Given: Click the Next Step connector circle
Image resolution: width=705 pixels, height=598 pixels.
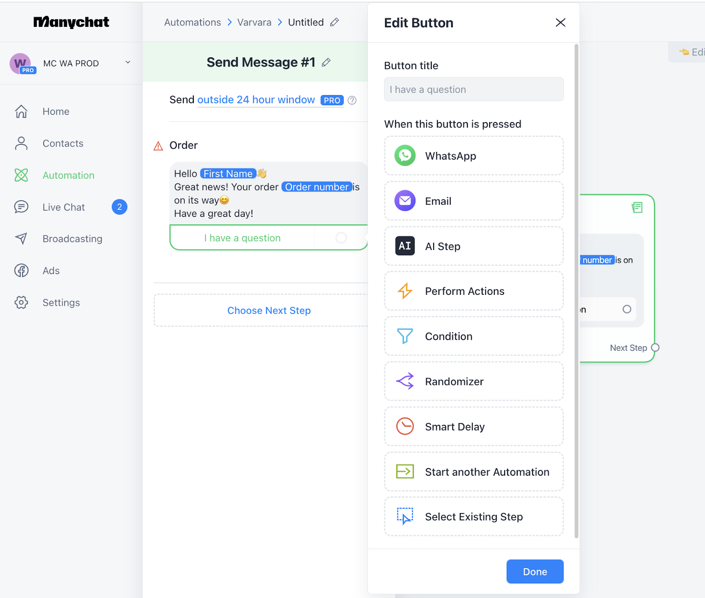Looking at the screenshot, I should [655, 348].
